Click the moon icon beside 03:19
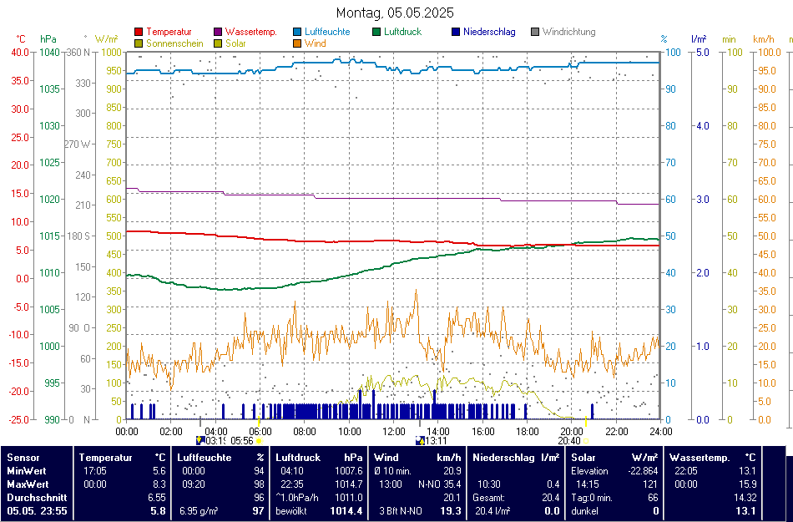793x522 pixels. point(200,440)
